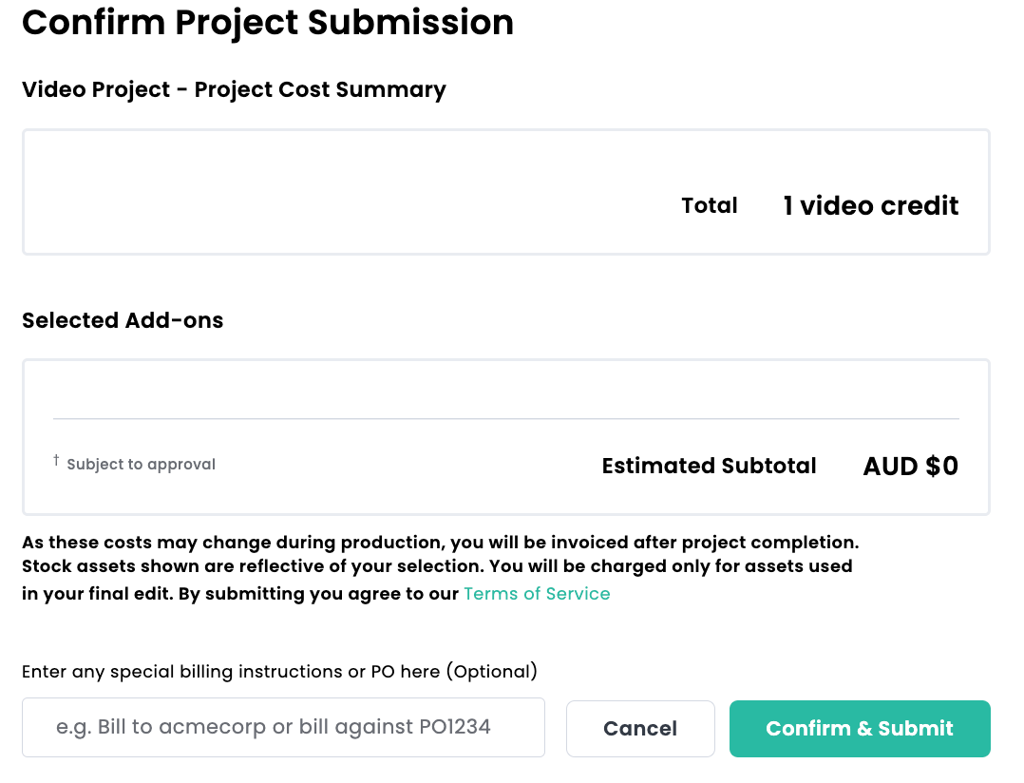1024x783 pixels.
Task: Cancel the project submission
Action: point(640,729)
